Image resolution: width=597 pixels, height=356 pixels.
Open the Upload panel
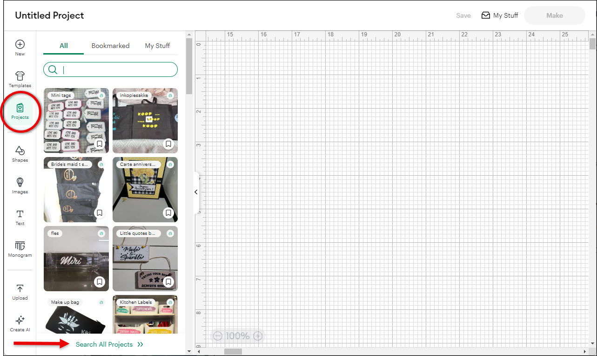point(20,292)
